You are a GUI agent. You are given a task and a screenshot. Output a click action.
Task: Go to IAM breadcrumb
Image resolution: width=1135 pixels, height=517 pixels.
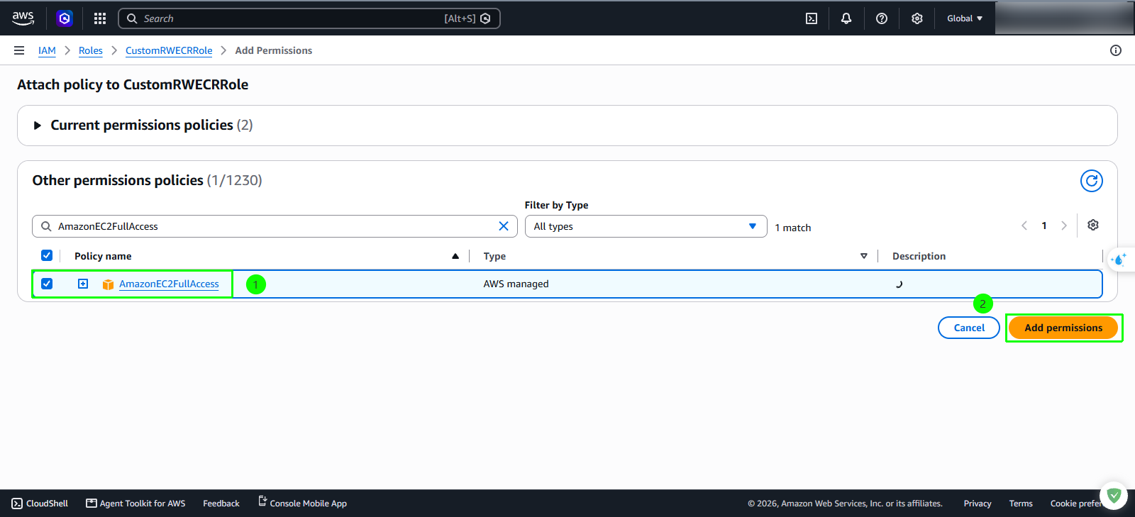47,50
